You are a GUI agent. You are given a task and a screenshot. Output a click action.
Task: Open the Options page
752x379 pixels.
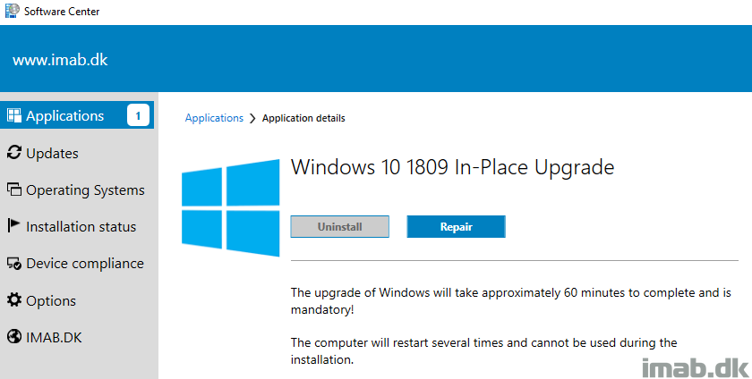(51, 301)
